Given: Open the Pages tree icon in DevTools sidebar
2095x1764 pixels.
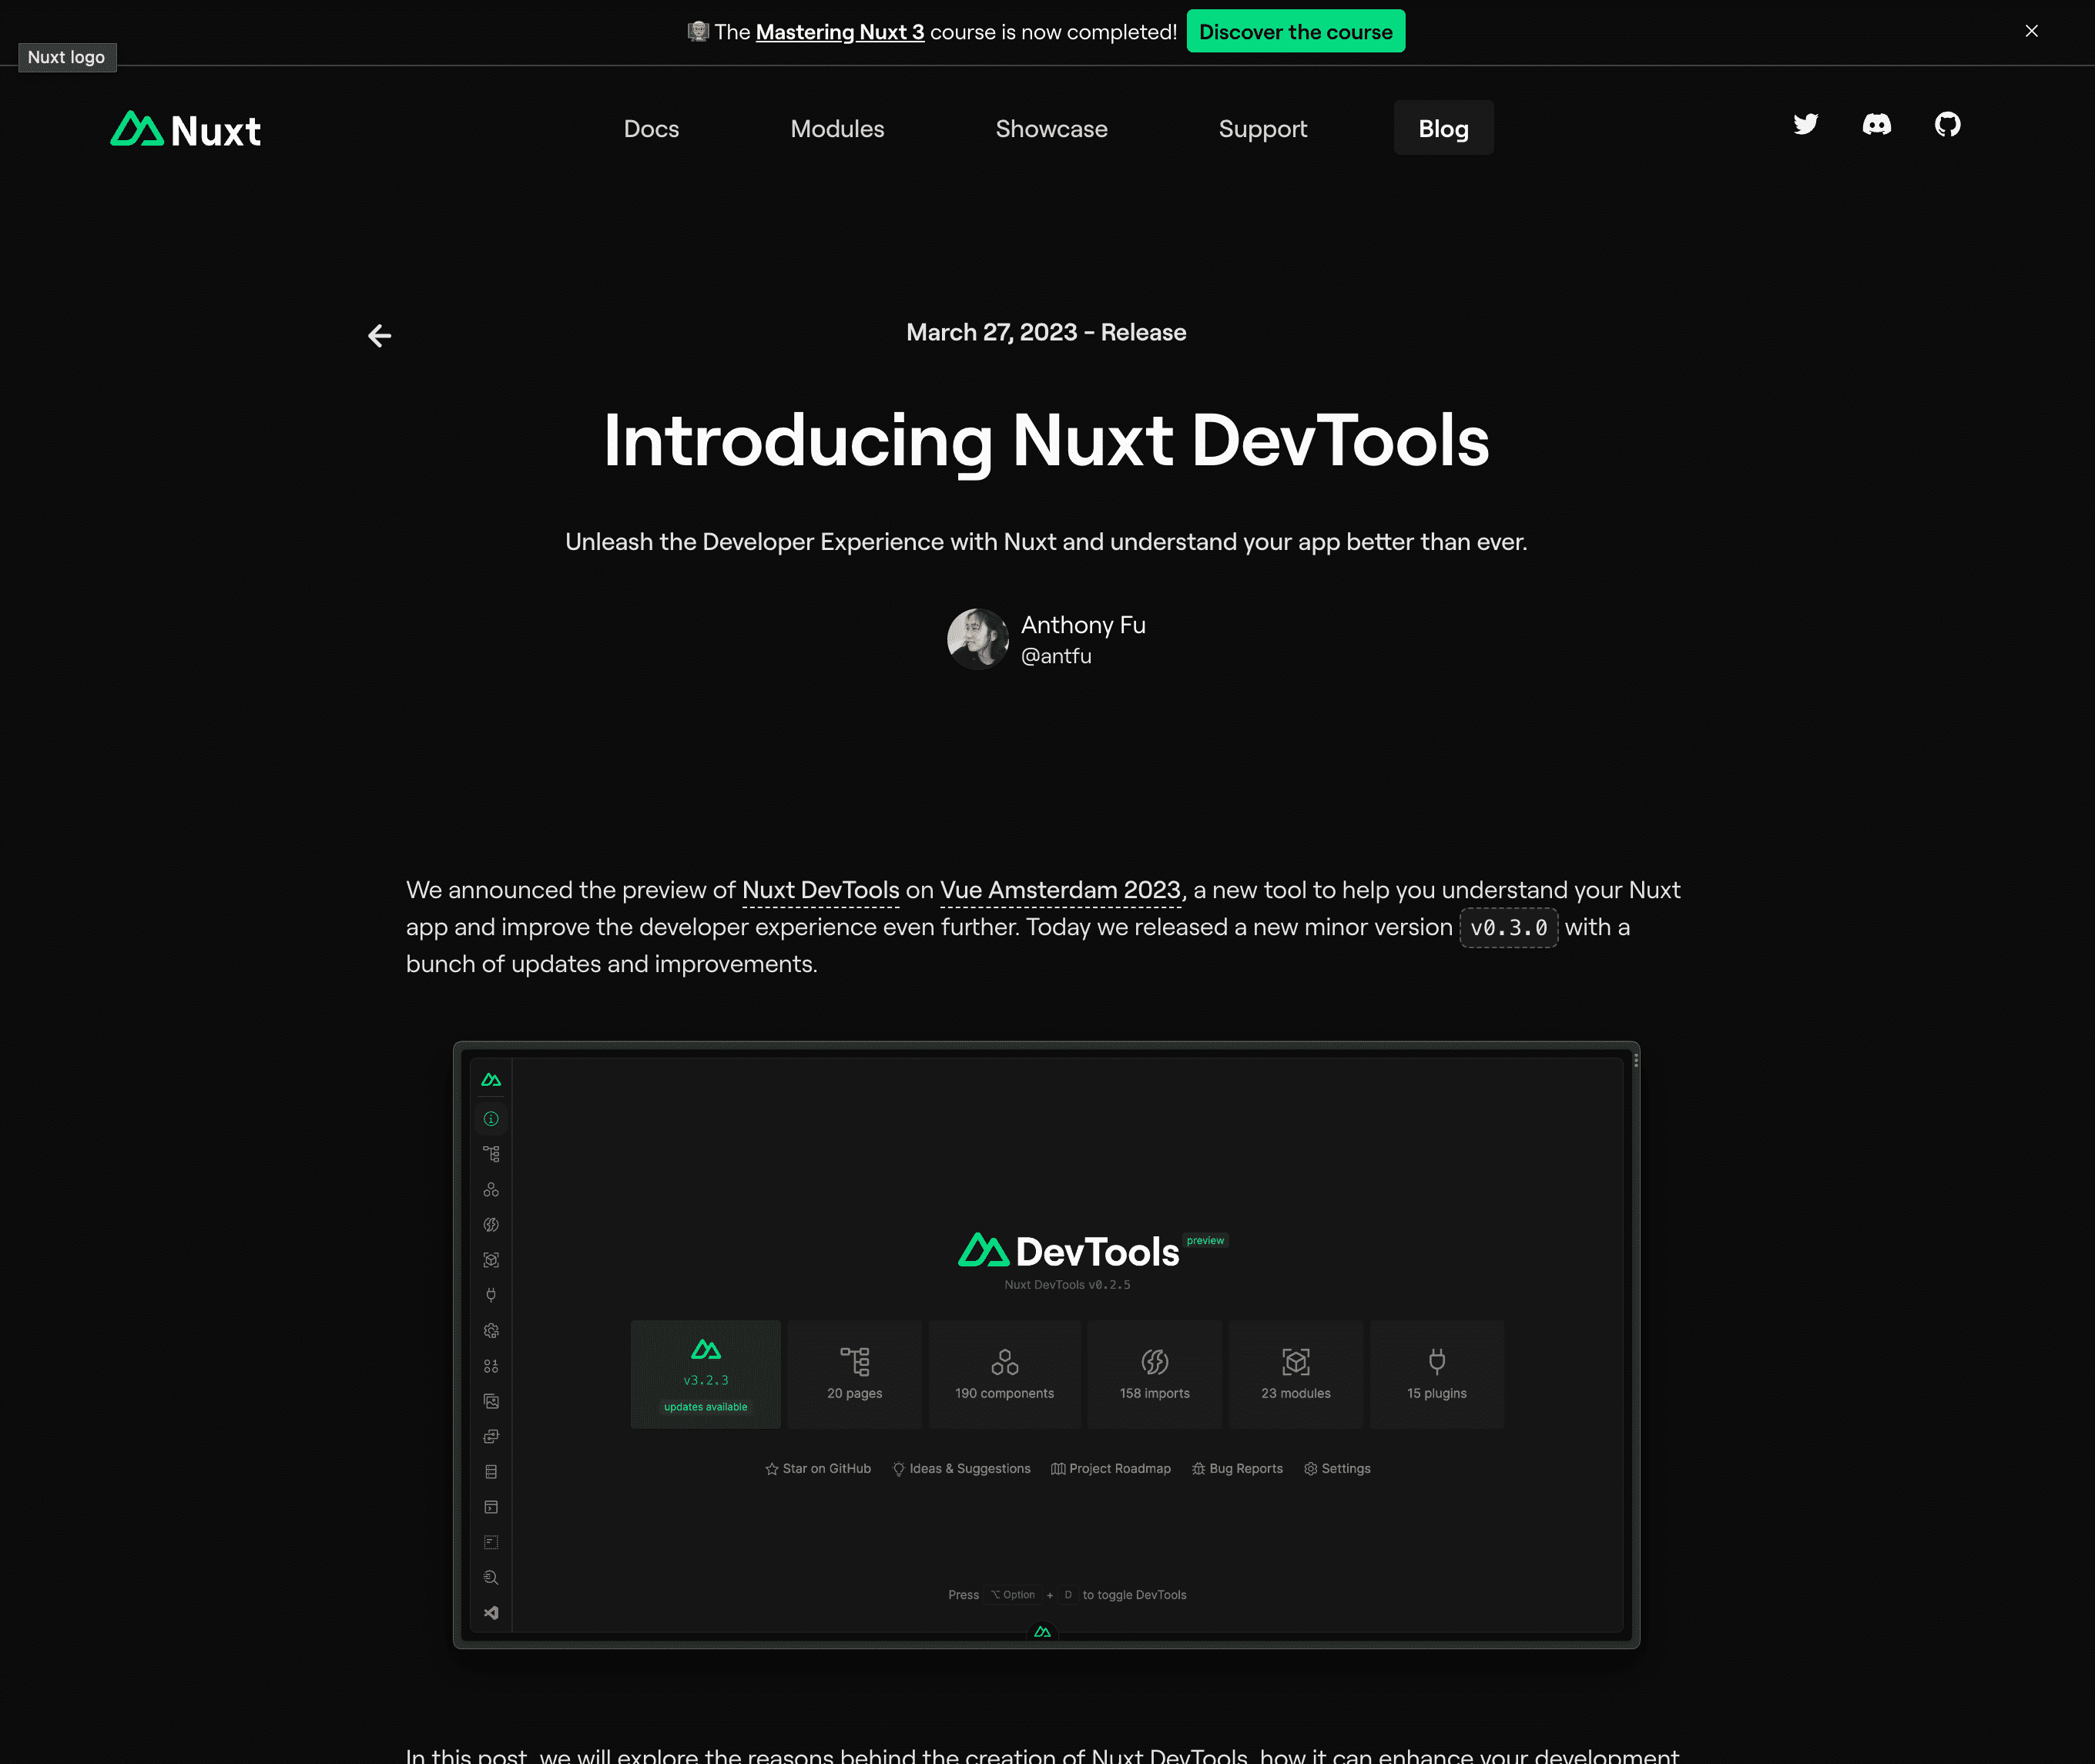Looking at the screenshot, I should click(x=491, y=1154).
